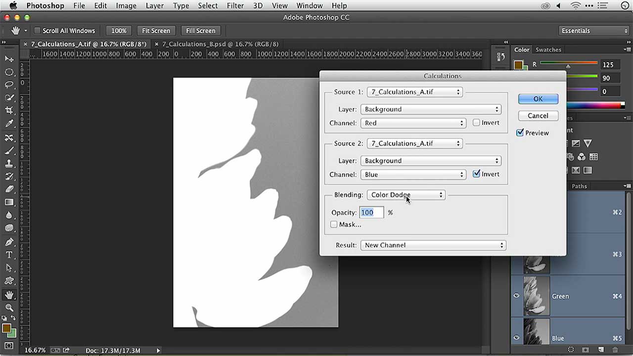Click inside the Opacity value field
This screenshot has width=633, height=356.
pos(371,212)
